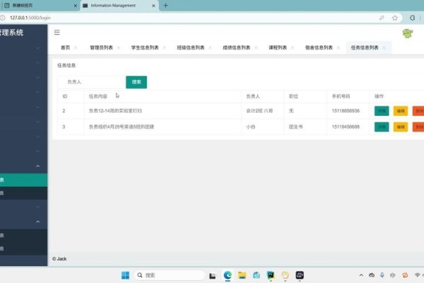Screen dimensions: 424x283
Task: Open a new browser tab
Action: point(166,6)
